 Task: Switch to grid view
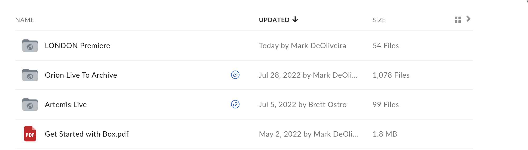458,20
